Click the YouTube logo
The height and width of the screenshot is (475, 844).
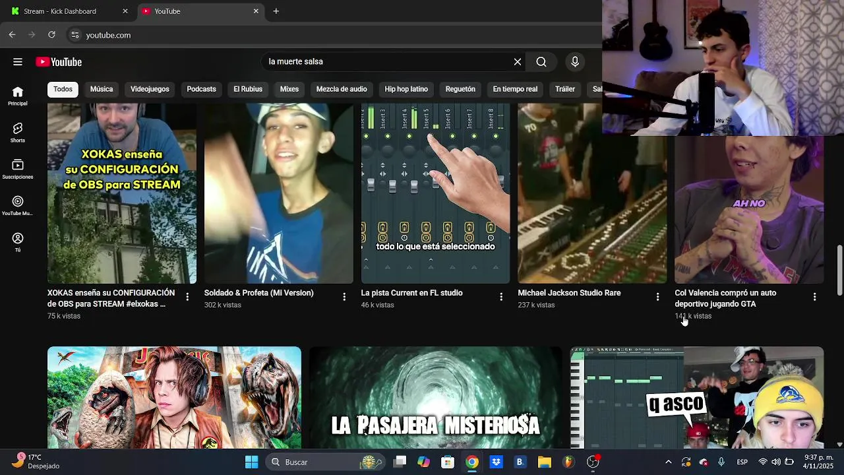coord(59,62)
